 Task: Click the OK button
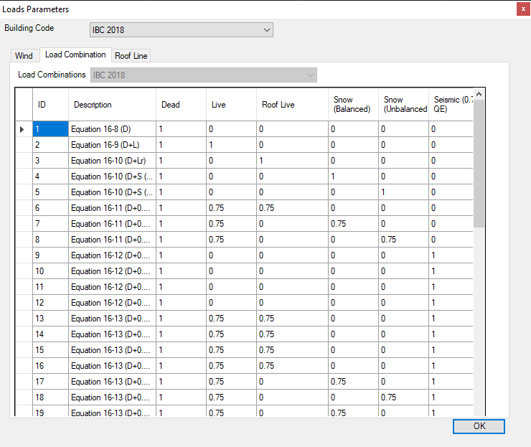479,426
